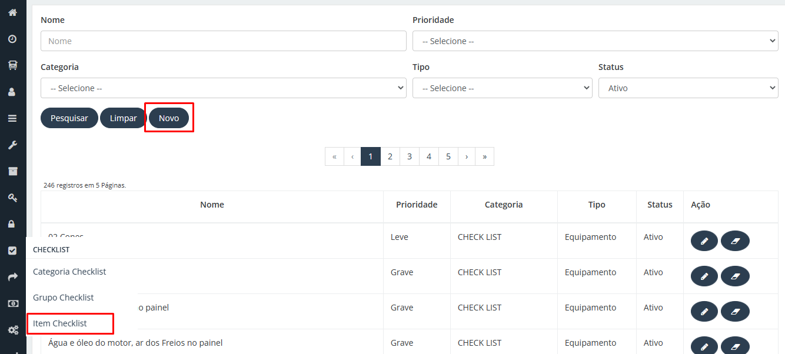The image size is (785, 354).
Task: Click the CHECKLIST flyout menu heading
Action: [x=51, y=249]
